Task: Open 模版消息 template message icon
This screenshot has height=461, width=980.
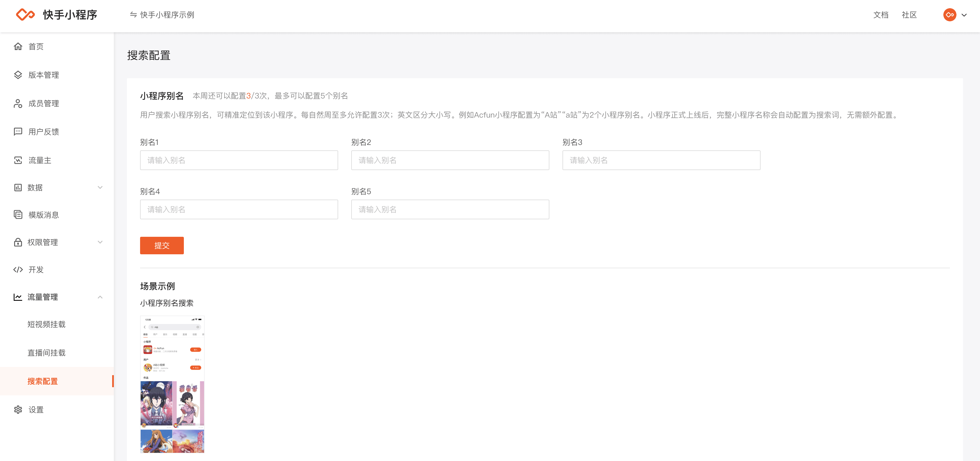Action: pos(18,215)
